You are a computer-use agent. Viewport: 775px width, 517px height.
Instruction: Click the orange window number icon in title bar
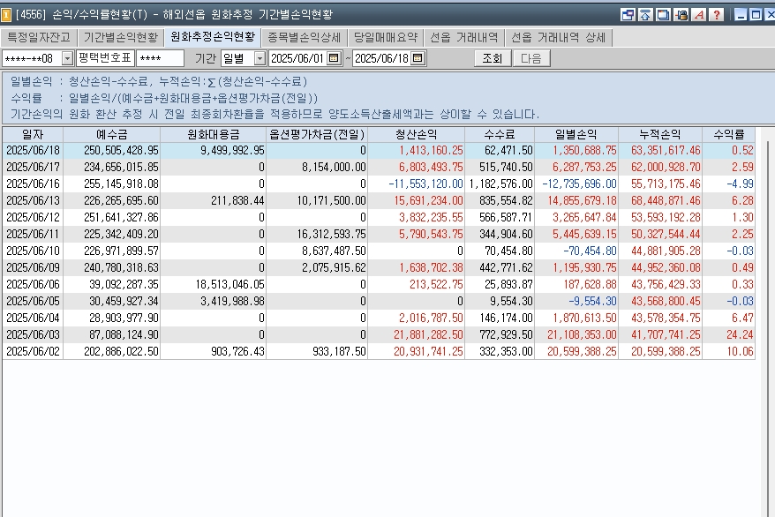[6, 15]
